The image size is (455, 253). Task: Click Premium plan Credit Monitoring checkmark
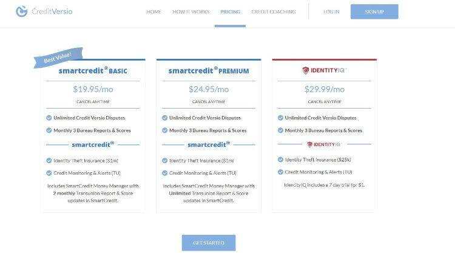pyautogui.click(x=164, y=173)
